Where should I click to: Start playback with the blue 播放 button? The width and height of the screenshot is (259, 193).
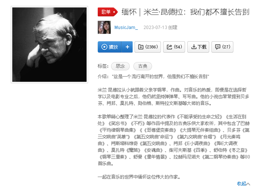pos(109,47)
